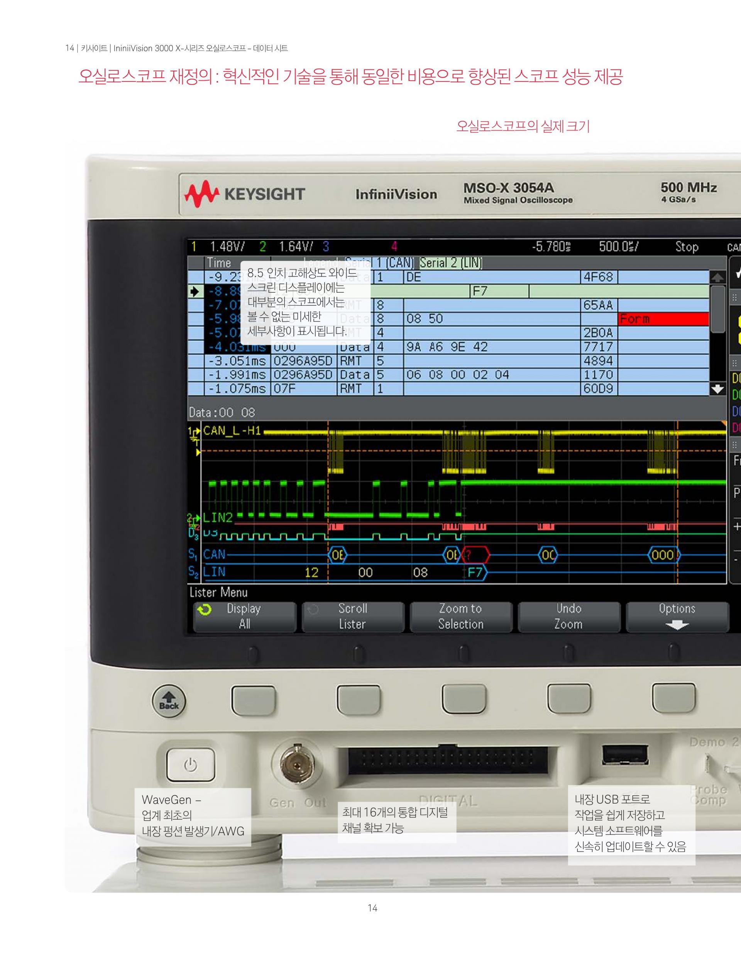
Task: Click the red Form error cell
Action: pyautogui.click(x=663, y=319)
